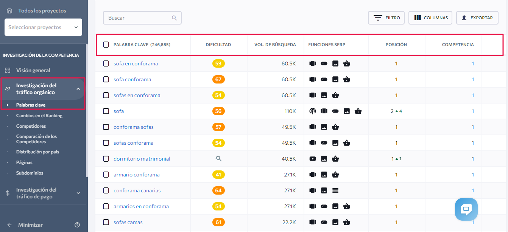Click the dollar icon for paid traffic

click(8, 193)
